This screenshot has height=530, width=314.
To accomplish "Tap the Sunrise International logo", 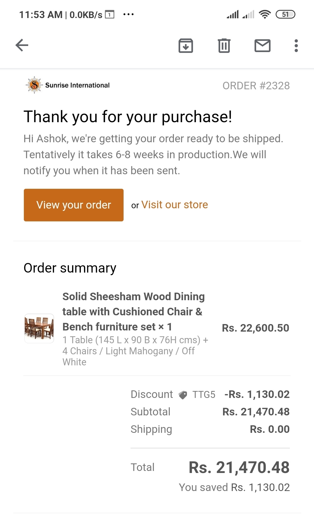I will coord(34,85).
